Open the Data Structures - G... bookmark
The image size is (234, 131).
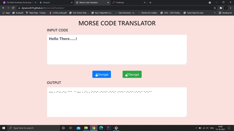coord(125,13)
